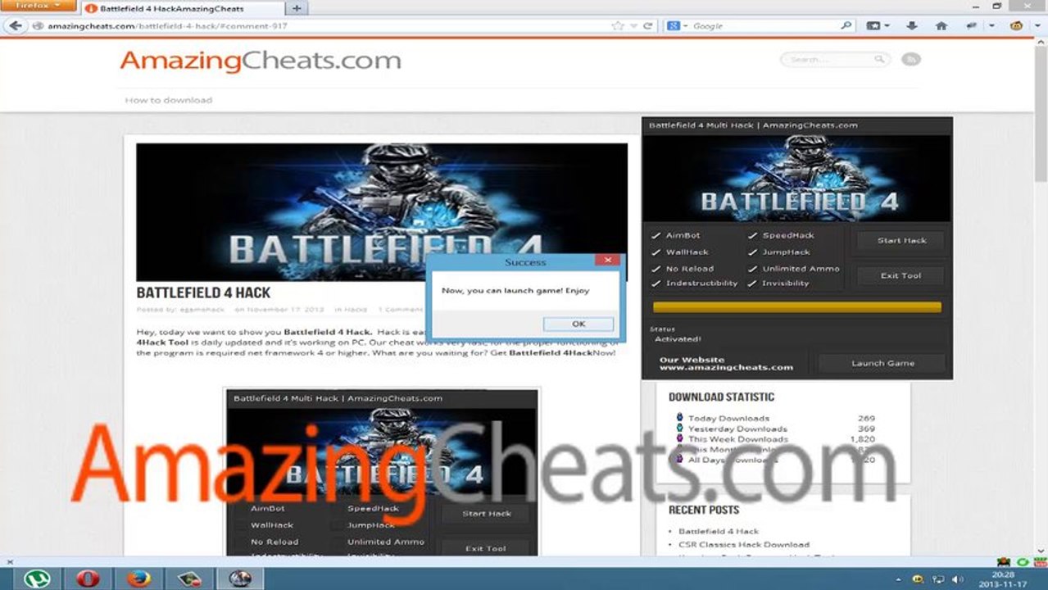Click the website RSS feed icon
The height and width of the screenshot is (590, 1048).
coord(910,59)
